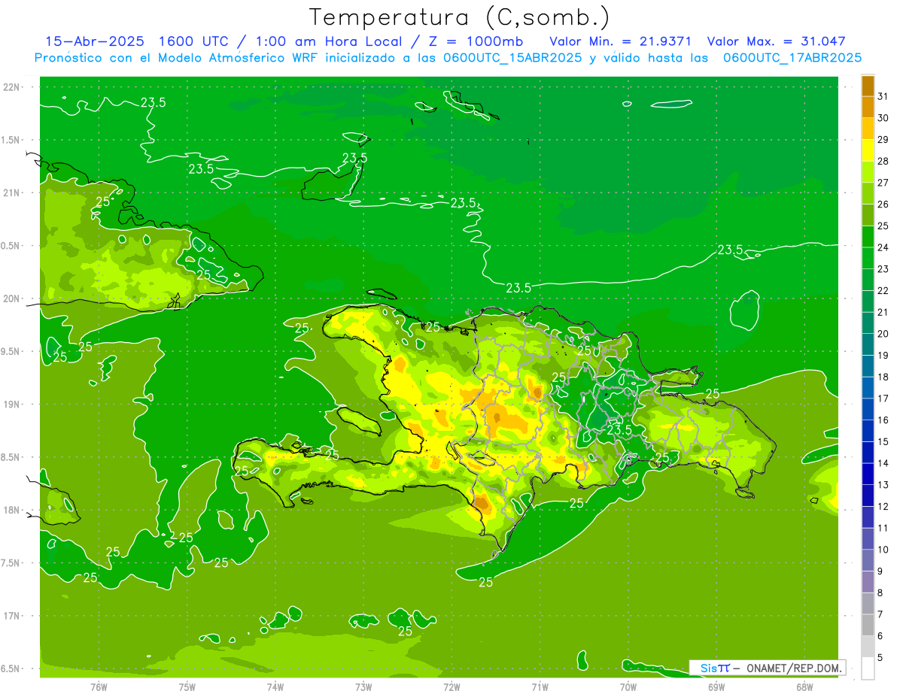This screenshot has width=903, height=697.
Task: Click the '1.5N' latitude axis label
Action: (x=12, y=140)
